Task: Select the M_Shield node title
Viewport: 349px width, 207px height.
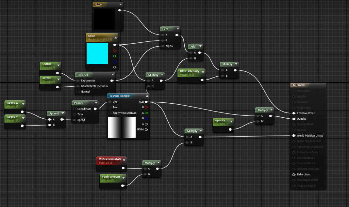Action: 299,85
